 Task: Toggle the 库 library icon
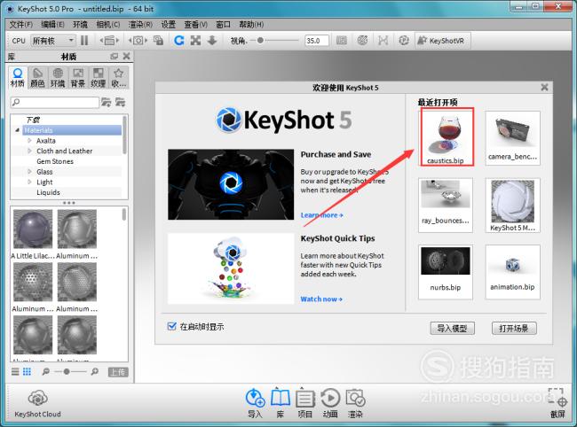click(280, 403)
